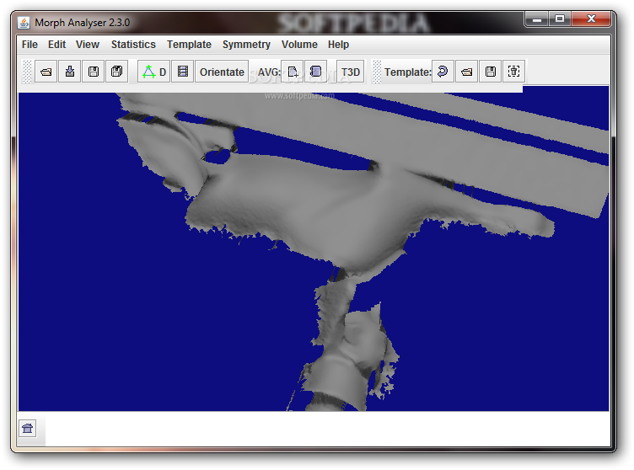Open the File menu
This screenshot has width=634, height=470.
click(30, 45)
